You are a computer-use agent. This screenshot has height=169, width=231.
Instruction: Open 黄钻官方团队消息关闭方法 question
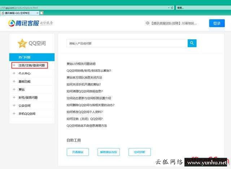[x=84, y=77]
